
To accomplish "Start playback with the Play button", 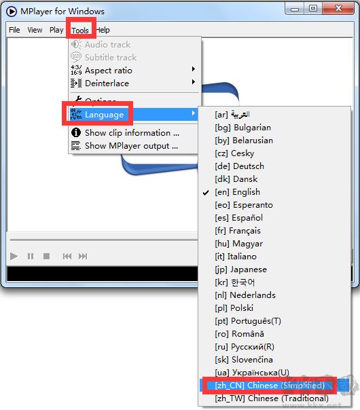I will coord(14,256).
